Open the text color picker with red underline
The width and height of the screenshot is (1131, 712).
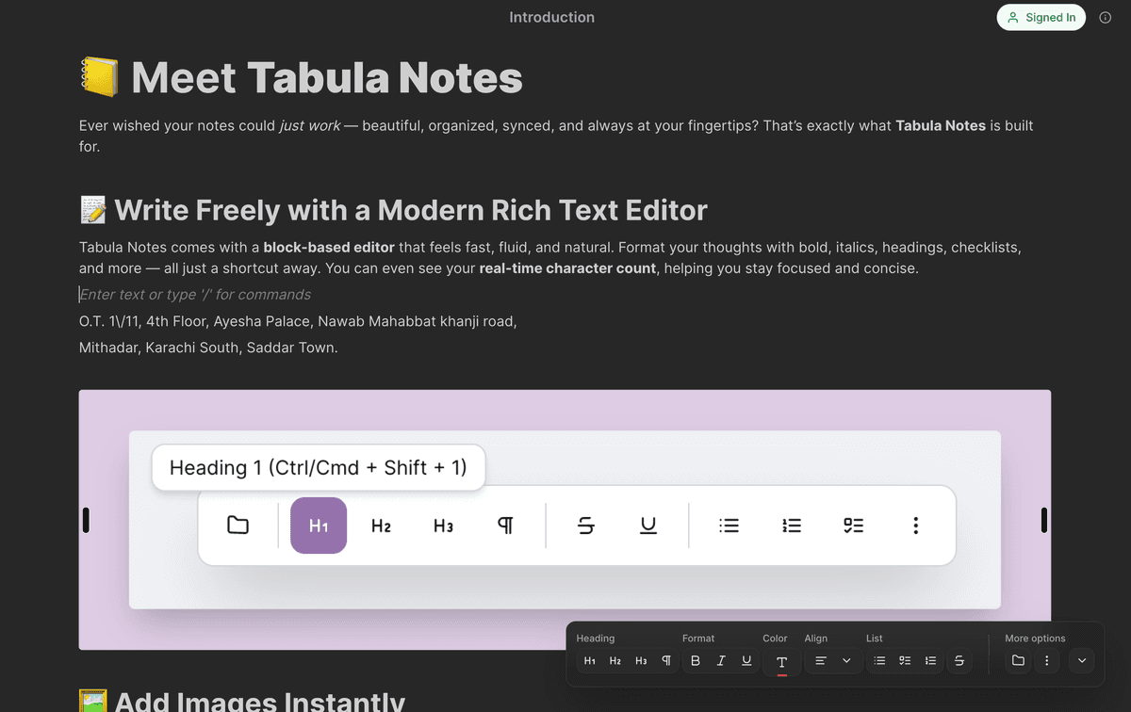782,660
